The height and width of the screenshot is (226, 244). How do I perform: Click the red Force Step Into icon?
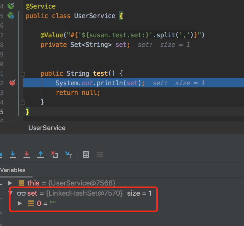[x=27, y=154]
